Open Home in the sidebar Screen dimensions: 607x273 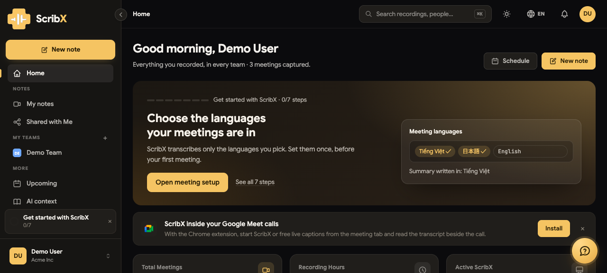coord(60,73)
